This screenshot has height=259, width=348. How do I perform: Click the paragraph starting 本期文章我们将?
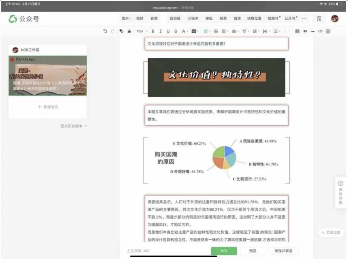217,115
